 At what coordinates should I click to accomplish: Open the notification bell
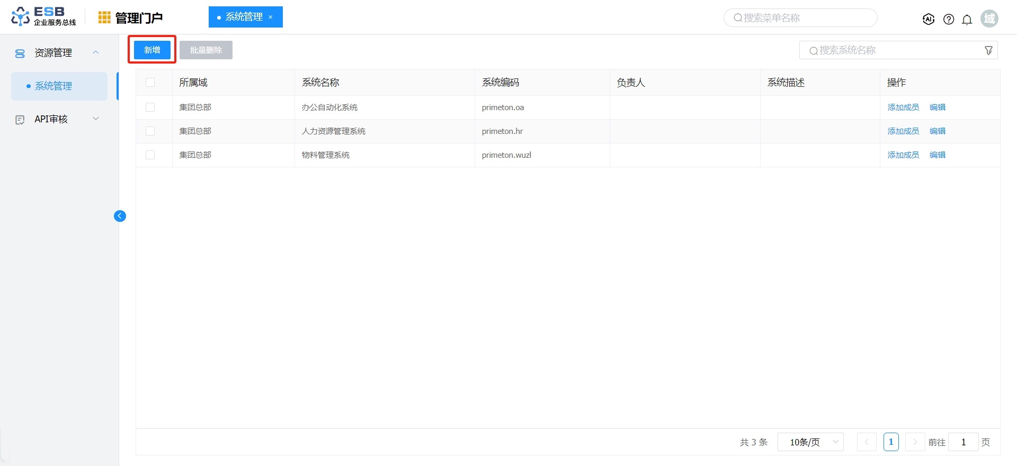coord(967,20)
